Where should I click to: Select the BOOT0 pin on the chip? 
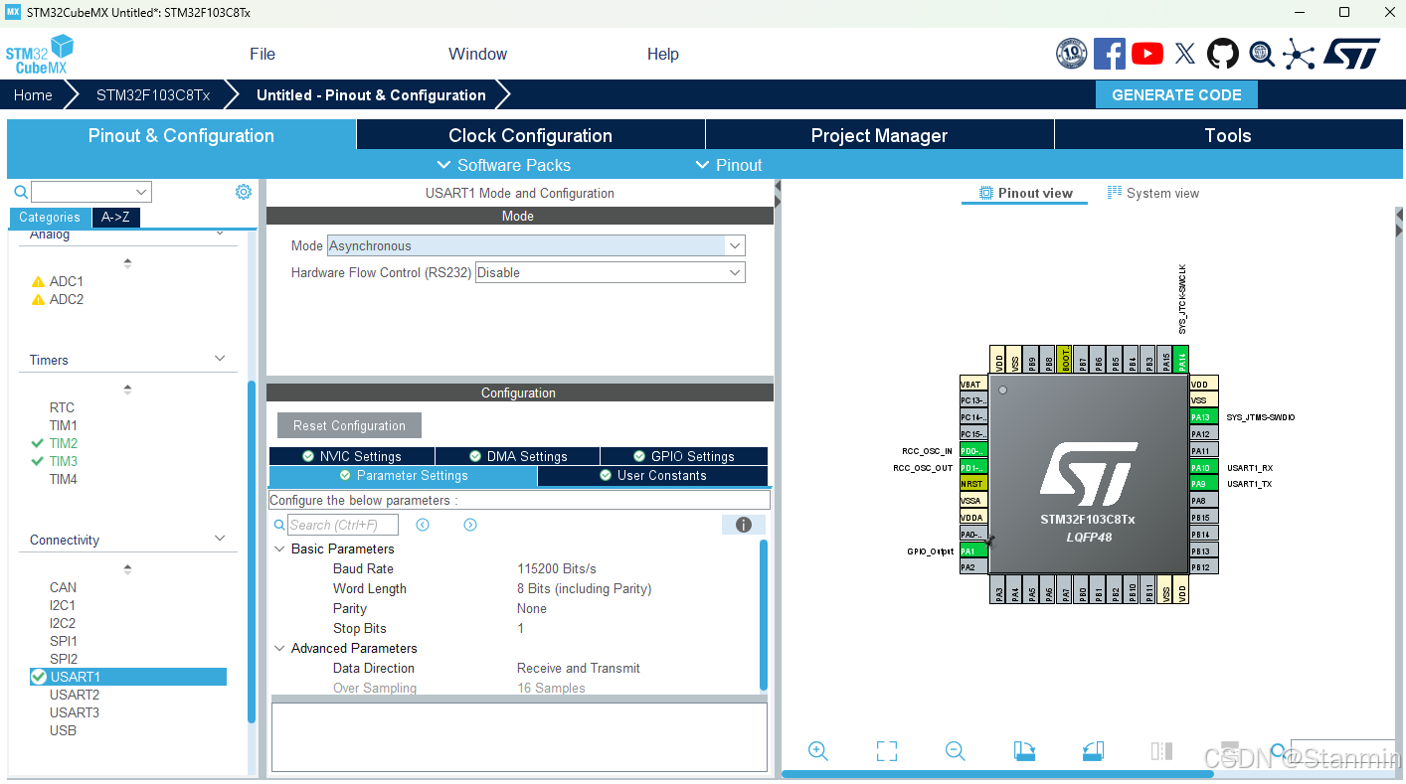click(x=1065, y=360)
